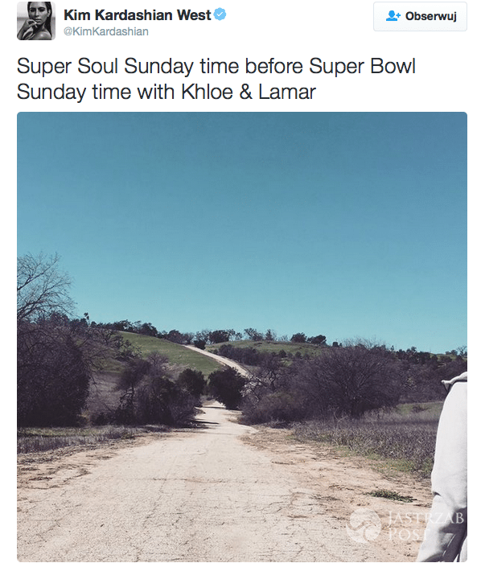481x563 pixels.
Task: Click the blue verified badge icon
Action: click(x=220, y=14)
